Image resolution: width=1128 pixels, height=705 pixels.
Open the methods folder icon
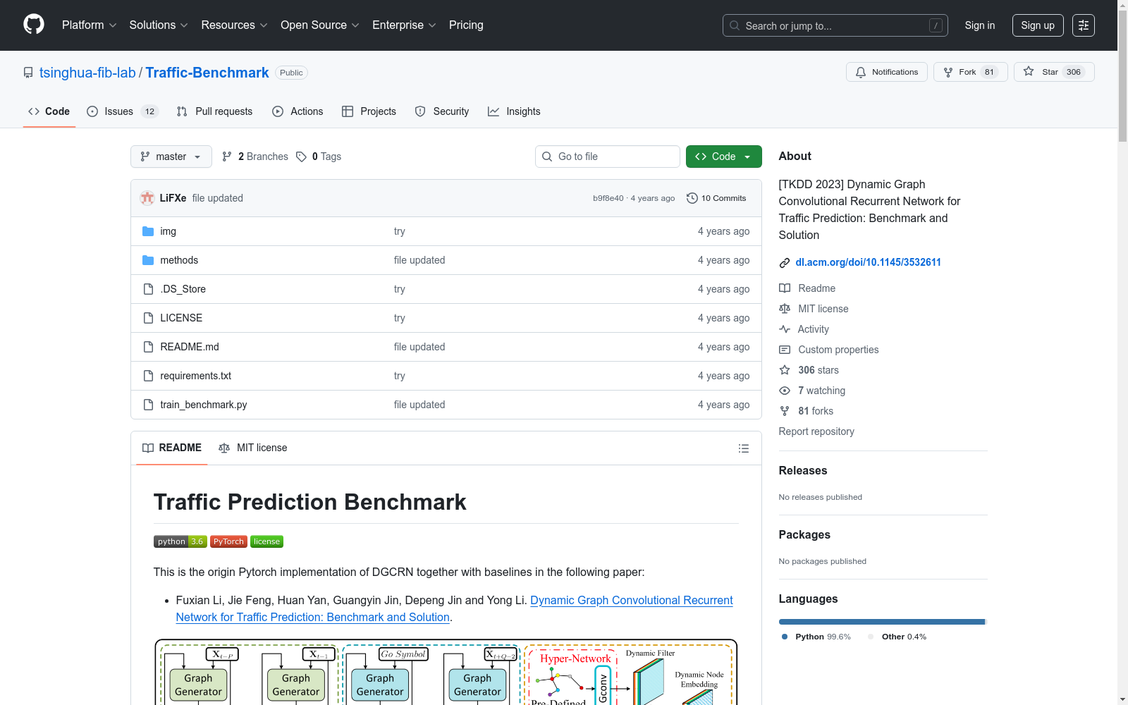pyautogui.click(x=148, y=260)
